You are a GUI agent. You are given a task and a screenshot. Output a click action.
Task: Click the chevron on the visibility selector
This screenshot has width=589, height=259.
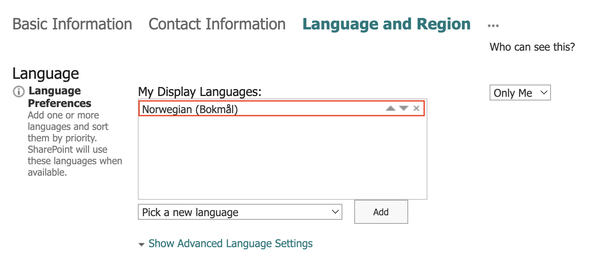pyautogui.click(x=544, y=93)
